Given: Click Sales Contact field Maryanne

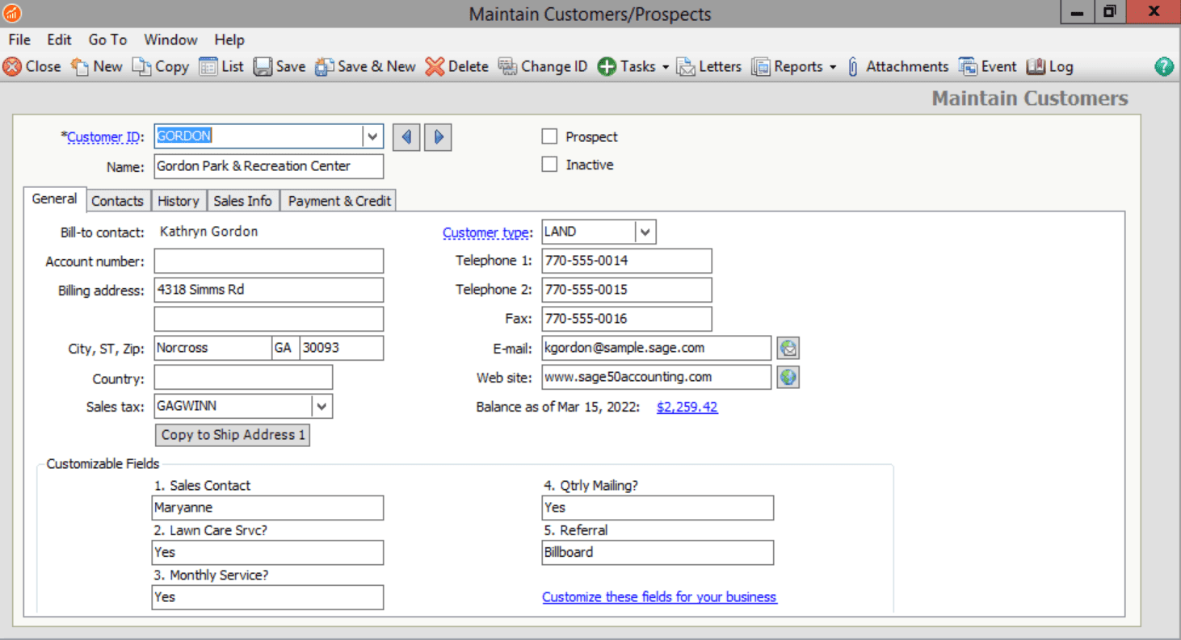Looking at the screenshot, I should [268, 508].
